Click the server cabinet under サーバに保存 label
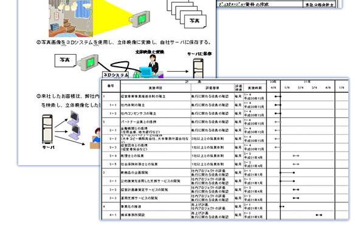This screenshot has height=227, width=355. point(198,68)
